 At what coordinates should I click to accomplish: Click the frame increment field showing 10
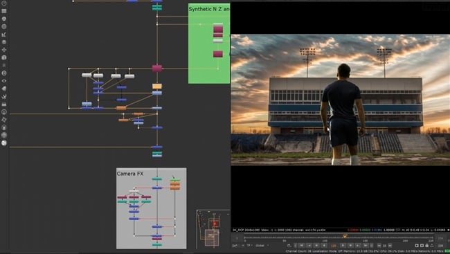coord(384,246)
